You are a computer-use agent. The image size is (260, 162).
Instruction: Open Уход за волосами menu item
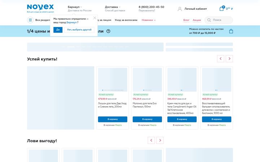[x=126, y=20]
